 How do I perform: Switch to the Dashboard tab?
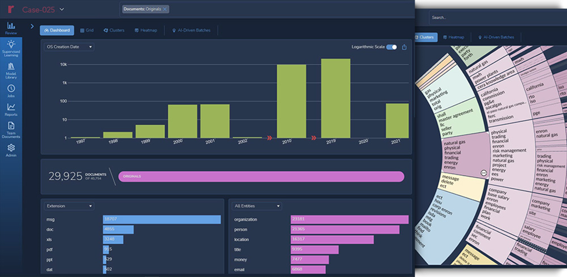coord(57,30)
